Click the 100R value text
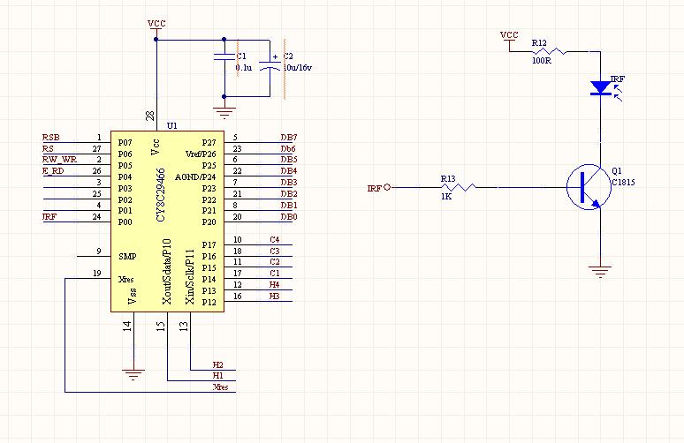The width and height of the screenshot is (684, 443). click(x=542, y=61)
